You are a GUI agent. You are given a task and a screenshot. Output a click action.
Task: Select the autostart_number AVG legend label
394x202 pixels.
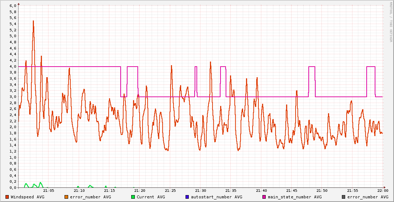click(216, 197)
